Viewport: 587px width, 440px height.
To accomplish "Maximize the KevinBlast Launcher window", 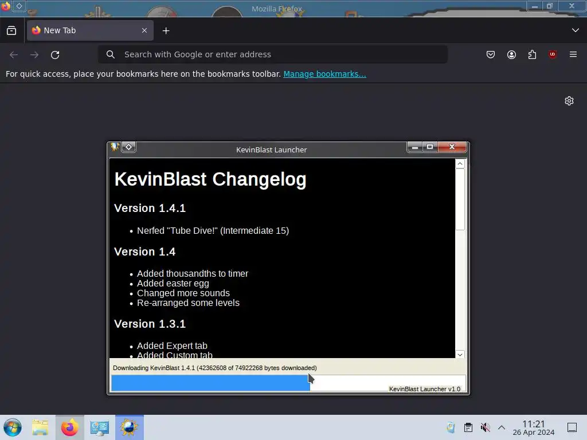I will 430,147.
